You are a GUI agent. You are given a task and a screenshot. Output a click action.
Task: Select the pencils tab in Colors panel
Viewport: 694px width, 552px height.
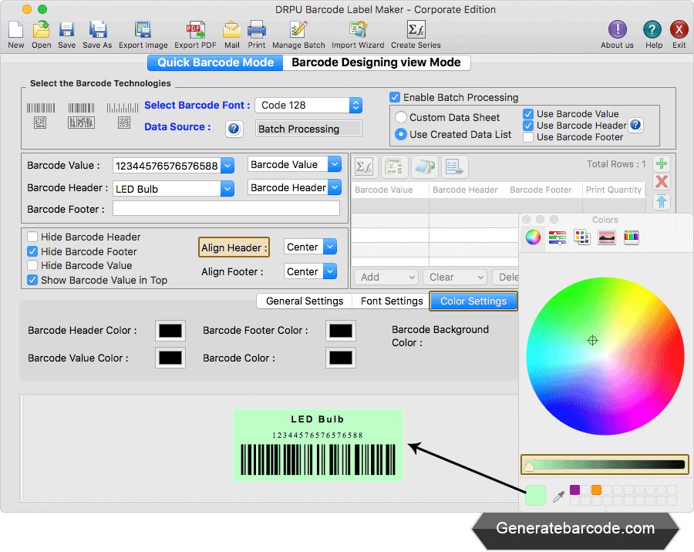pyautogui.click(x=631, y=237)
